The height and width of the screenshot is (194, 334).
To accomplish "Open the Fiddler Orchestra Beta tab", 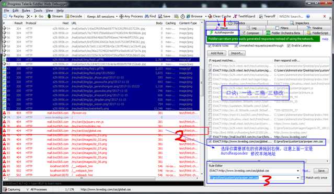I will tap(283, 33).
